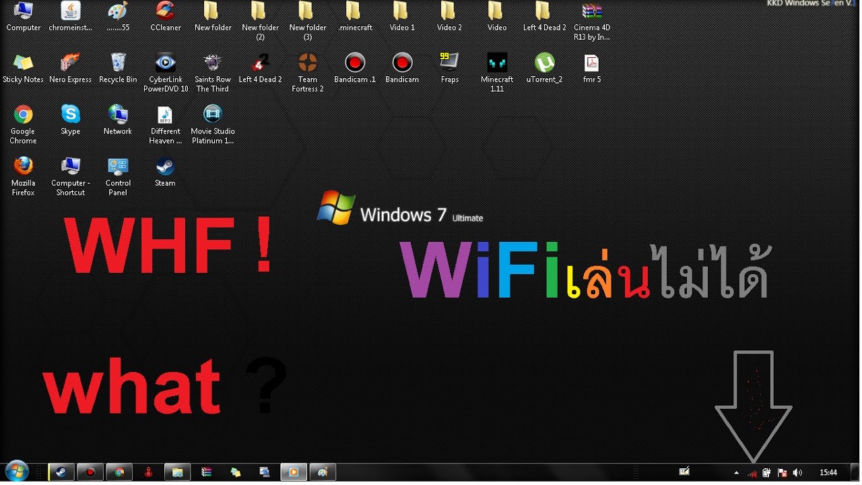Open the .minecraft folder
862x485 pixels.
click(355, 18)
